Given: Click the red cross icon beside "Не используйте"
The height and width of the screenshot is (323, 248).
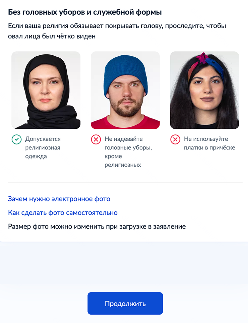Looking at the screenshot, I should 175,139.
